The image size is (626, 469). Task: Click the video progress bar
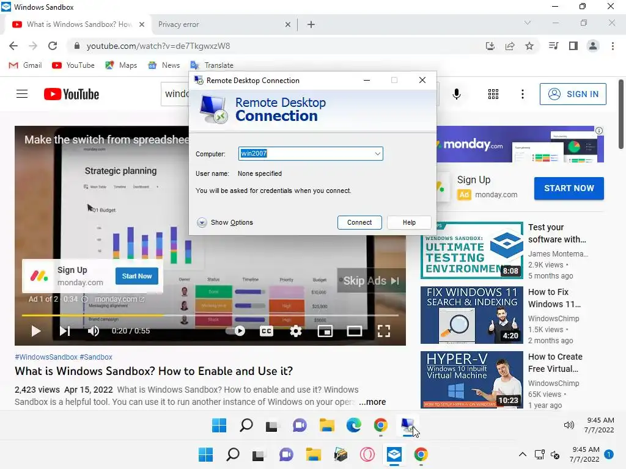pyautogui.click(x=210, y=315)
